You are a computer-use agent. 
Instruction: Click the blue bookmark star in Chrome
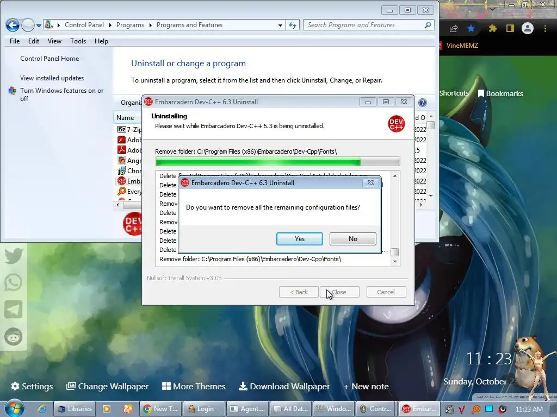471,28
